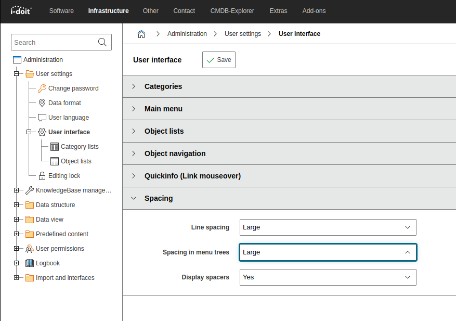
Task: Click the User permissions people icon
Action: pos(29,249)
